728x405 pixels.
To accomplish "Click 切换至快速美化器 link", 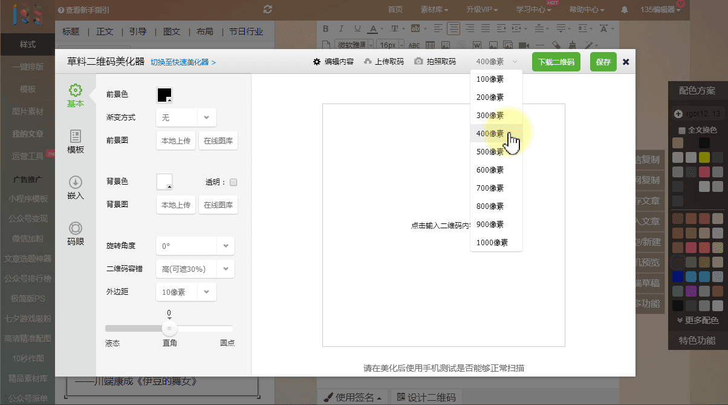I will 183,62.
